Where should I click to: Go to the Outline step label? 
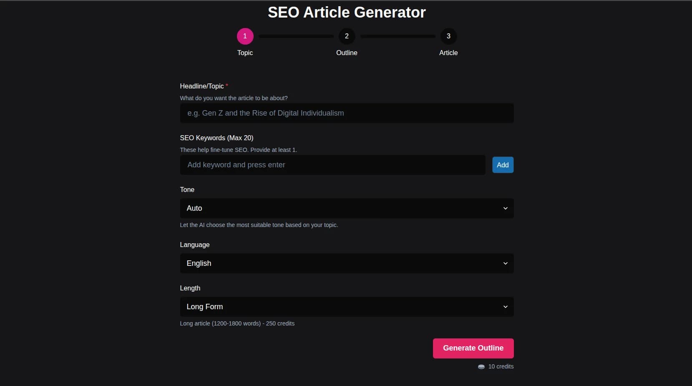pyautogui.click(x=347, y=53)
